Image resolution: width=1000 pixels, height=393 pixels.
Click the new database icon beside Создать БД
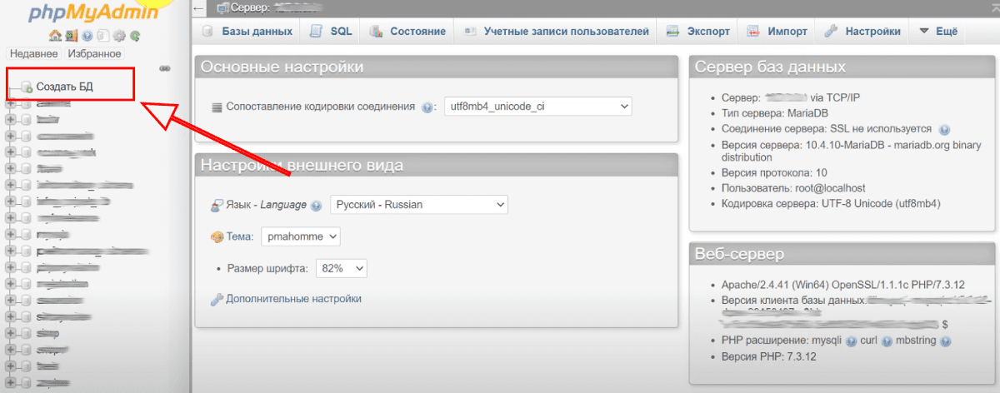coord(27,87)
